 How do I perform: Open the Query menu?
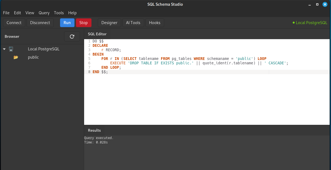pos(44,13)
